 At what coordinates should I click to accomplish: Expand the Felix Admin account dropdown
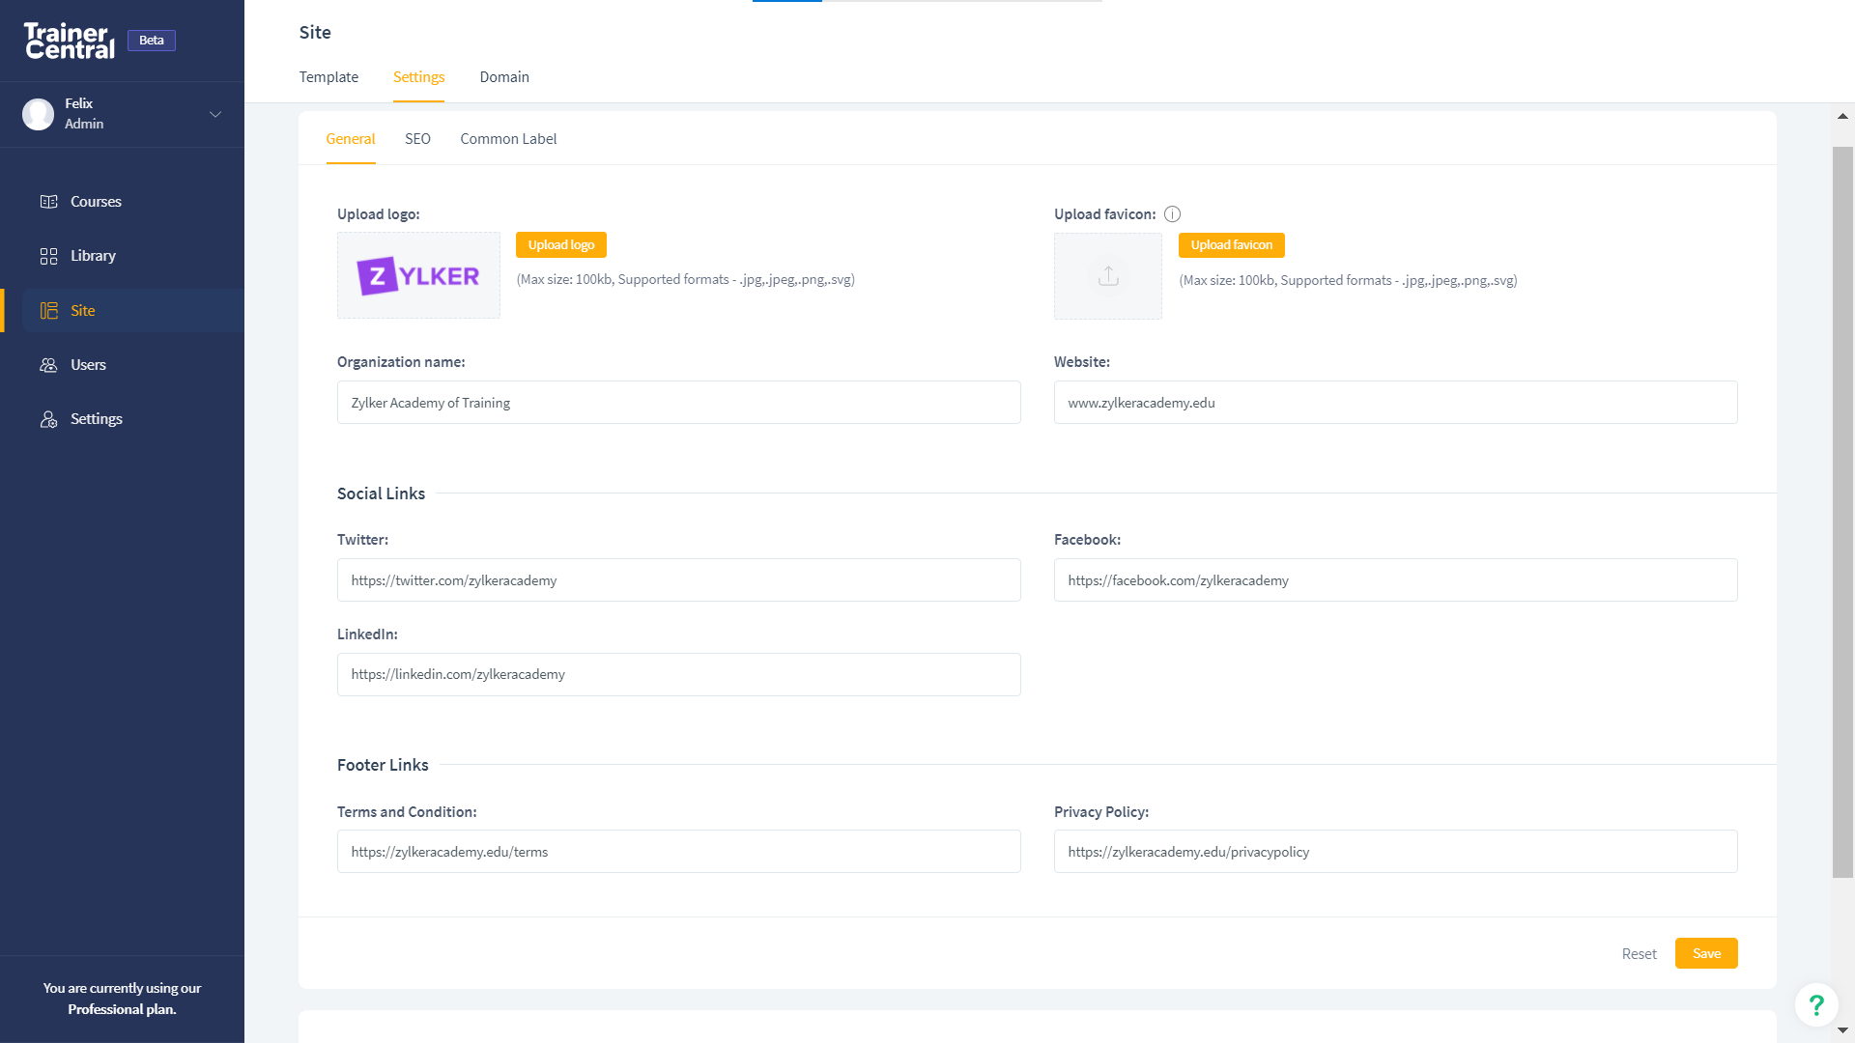(215, 114)
